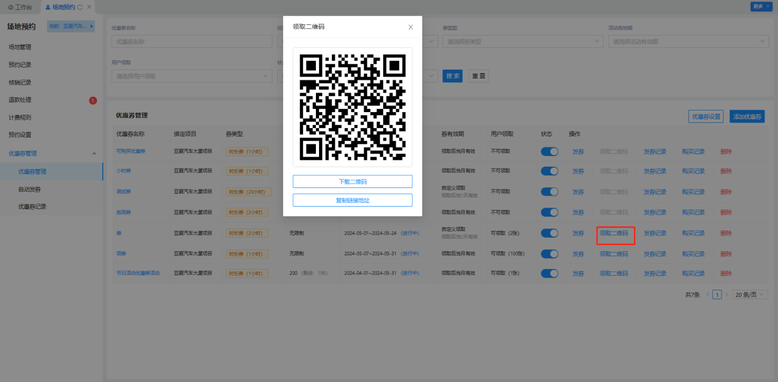Open the 节日活动优惠券活动 coupon name link
Screen dimensions: 778x382
138,273
